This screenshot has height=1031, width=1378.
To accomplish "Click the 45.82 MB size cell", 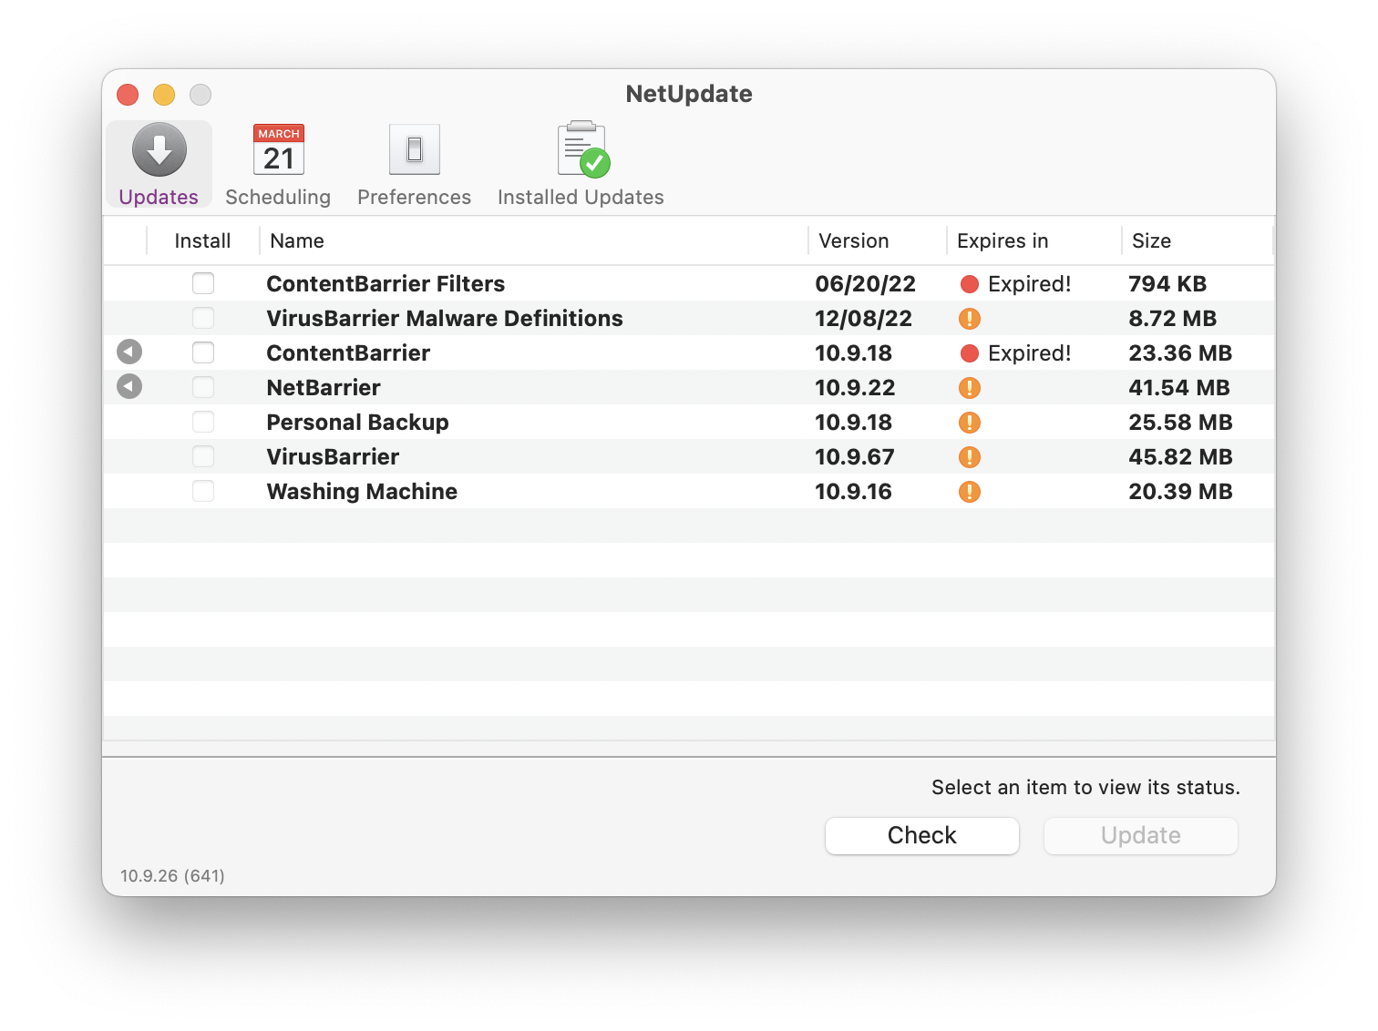I will [1180, 457].
